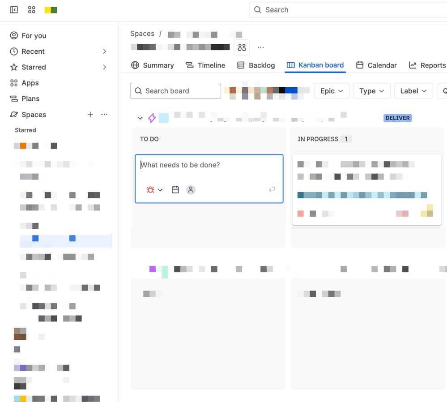Open the Timeline tab
This screenshot has width=447, height=402.
(x=211, y=65)
